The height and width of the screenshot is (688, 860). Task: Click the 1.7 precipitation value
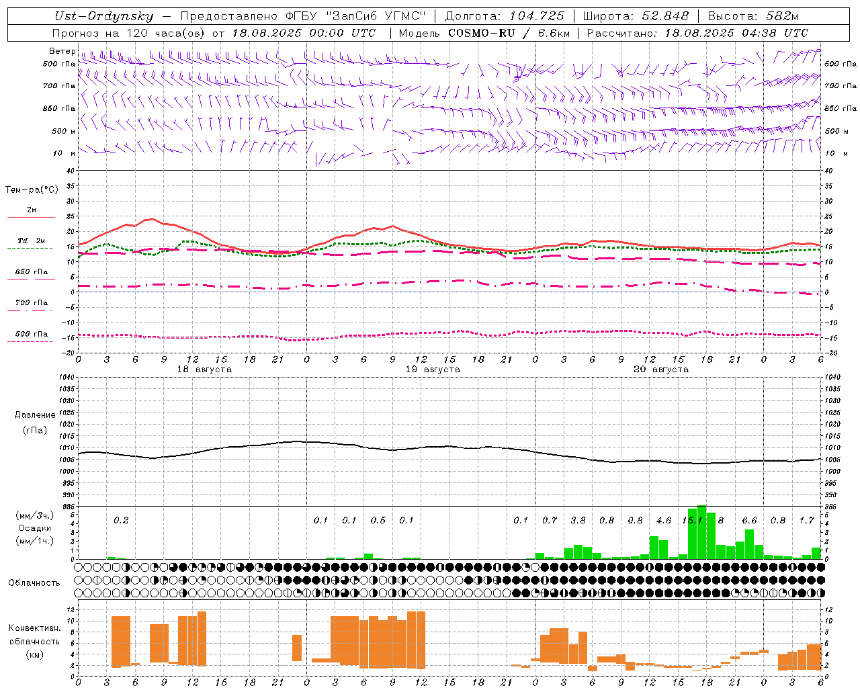(x=806, y=521)
